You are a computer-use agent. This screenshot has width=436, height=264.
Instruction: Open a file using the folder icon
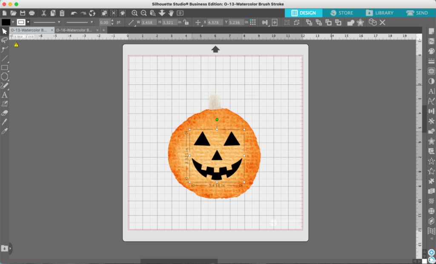point(13,13)
